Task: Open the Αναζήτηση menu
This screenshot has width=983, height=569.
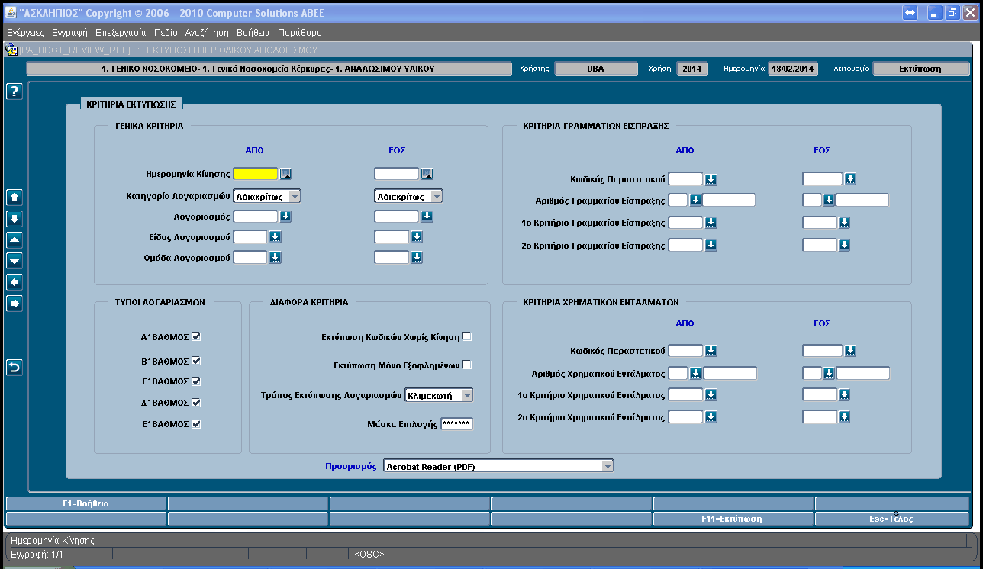Action: click(x=207, y=33)
